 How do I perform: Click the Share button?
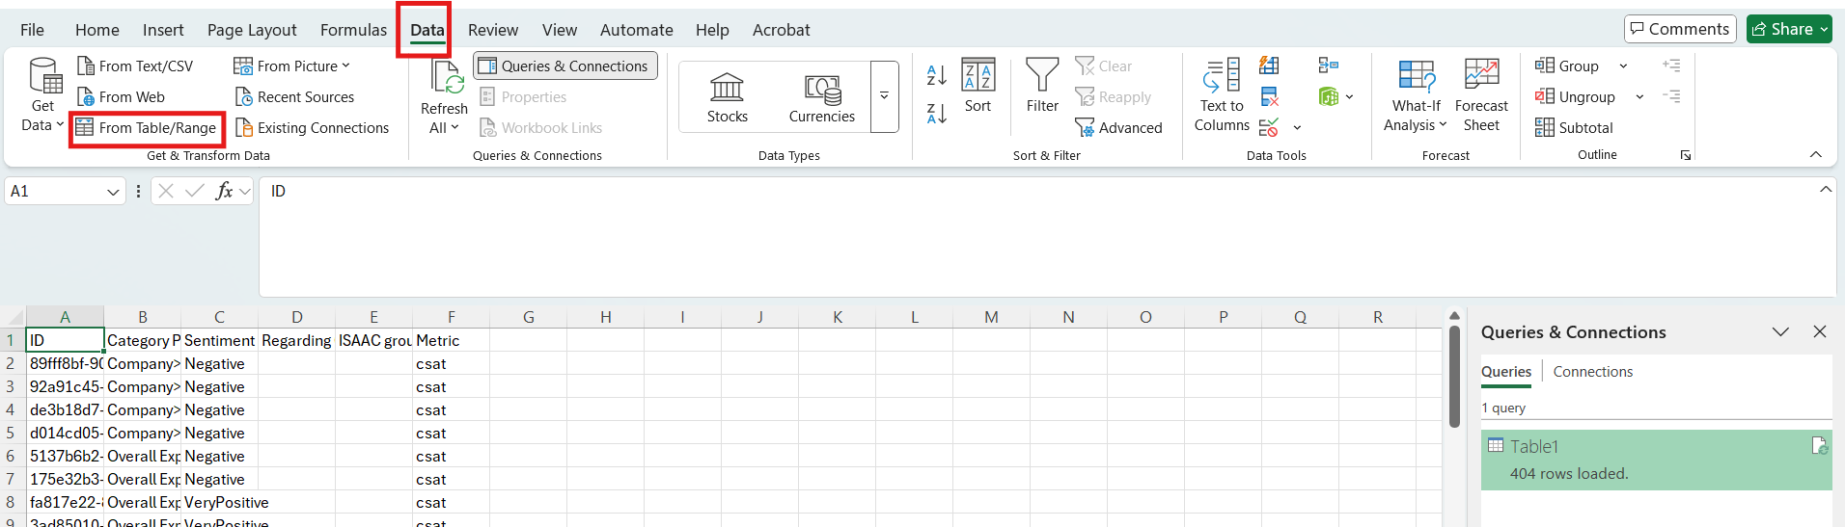coord(1788,29)
